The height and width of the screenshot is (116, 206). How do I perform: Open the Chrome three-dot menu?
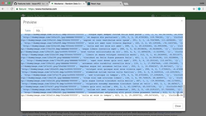203,9
